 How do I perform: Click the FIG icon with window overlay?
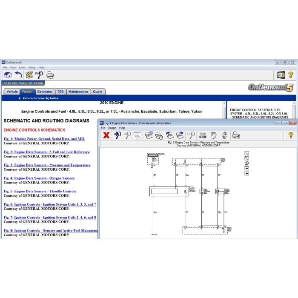[x=149, y=135]
